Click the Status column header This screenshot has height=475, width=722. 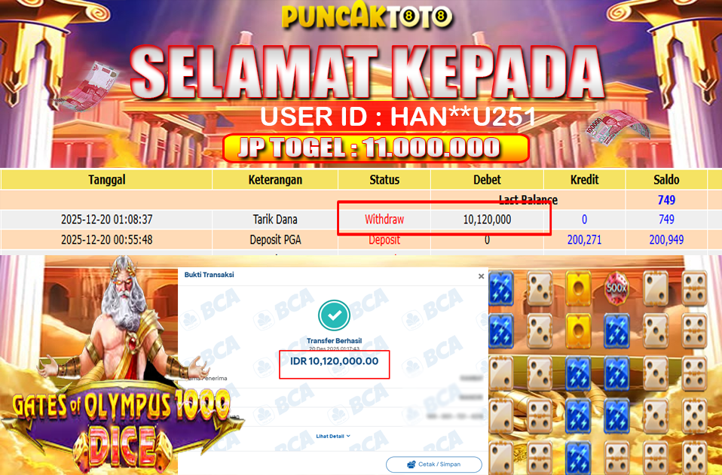click(x=384, y=179)
